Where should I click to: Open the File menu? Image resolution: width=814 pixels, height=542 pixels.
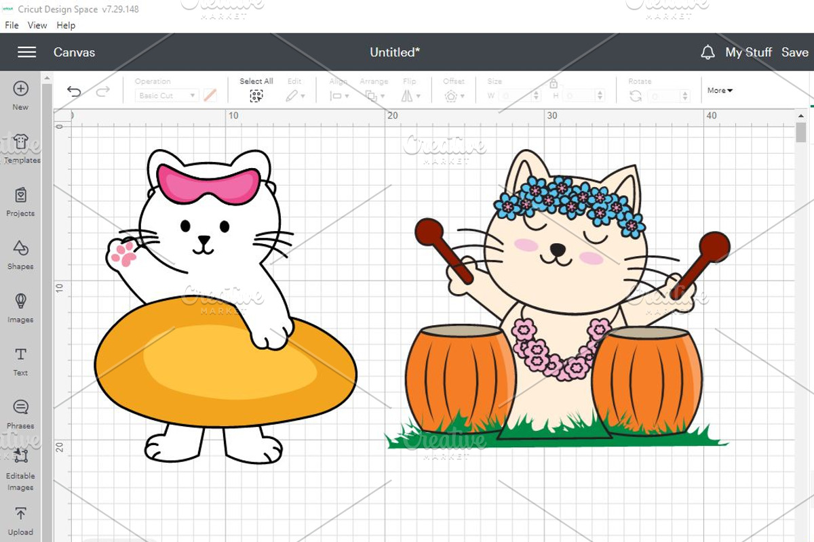point(12,25)
